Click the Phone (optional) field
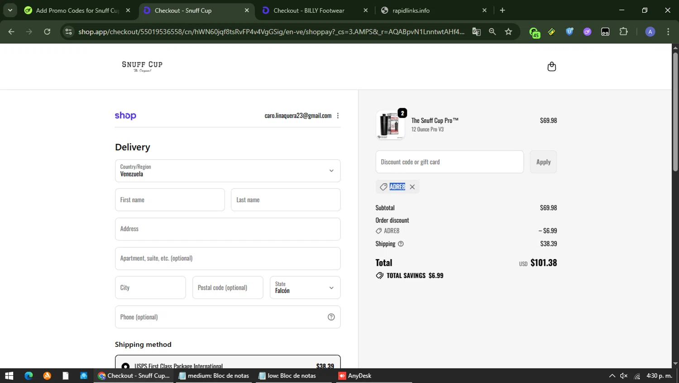Viewport: 679px width, 383px height. [228, 317]
